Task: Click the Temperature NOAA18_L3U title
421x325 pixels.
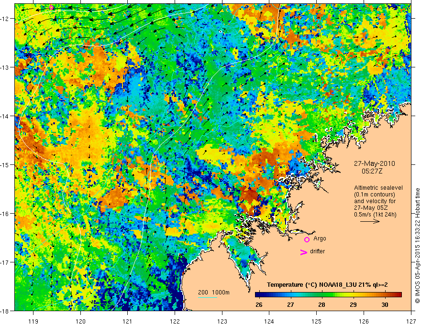Action: (327, 285)
